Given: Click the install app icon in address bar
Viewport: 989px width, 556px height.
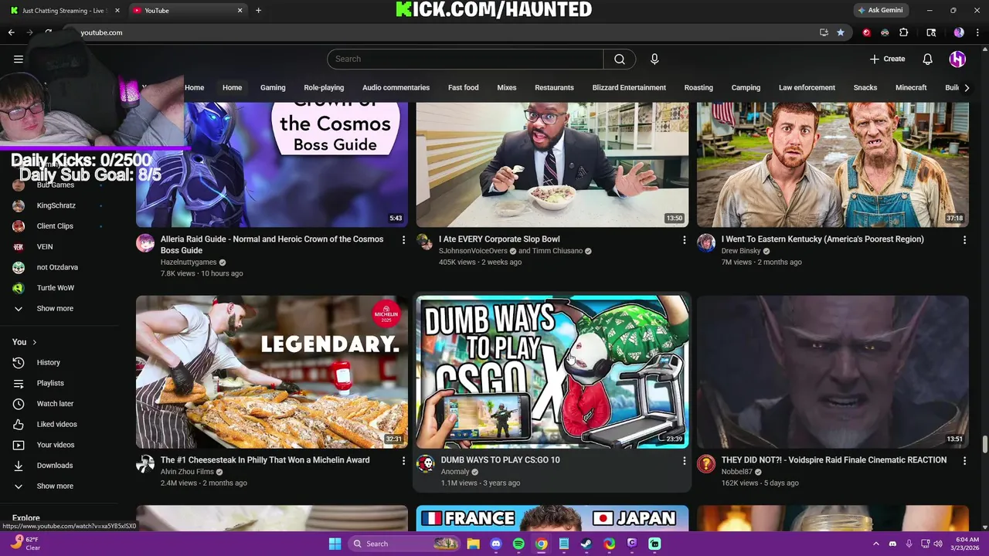Looking at the screenshot, I should 824,32.
